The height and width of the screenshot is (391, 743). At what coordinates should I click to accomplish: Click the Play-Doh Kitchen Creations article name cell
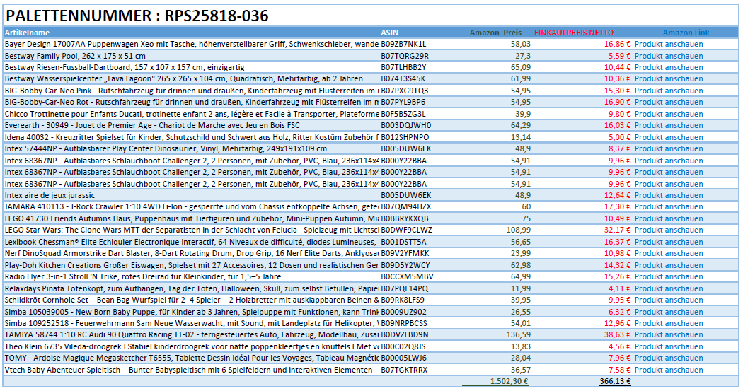191,265
